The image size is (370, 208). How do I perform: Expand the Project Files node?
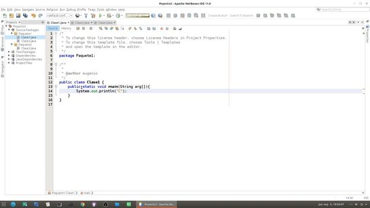pos(9,63)
